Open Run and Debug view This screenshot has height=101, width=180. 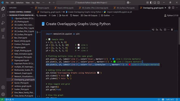[3, 23]
